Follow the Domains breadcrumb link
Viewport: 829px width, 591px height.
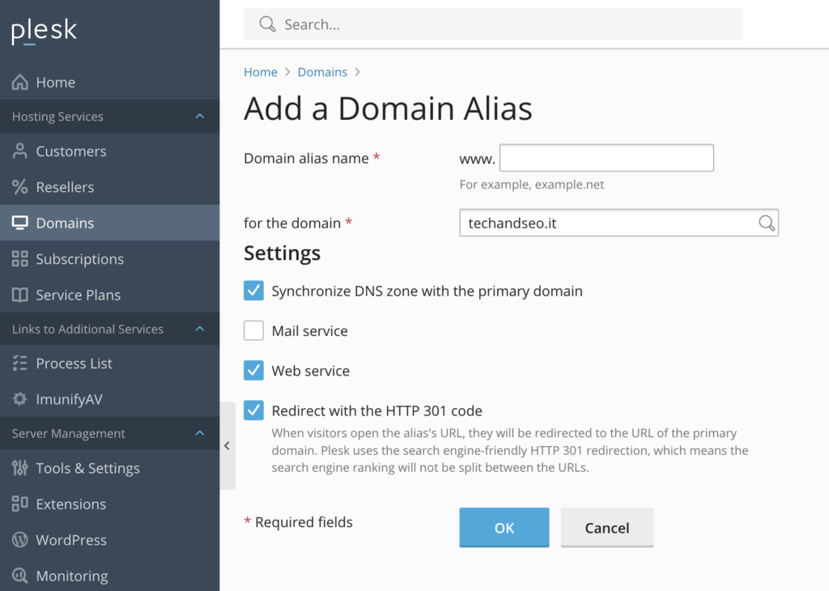322,72
